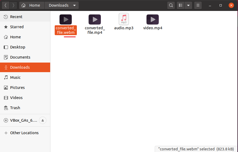Click the house icon in the path bar
The height and width of the screenshot is (152, 238).
(23, 5)
